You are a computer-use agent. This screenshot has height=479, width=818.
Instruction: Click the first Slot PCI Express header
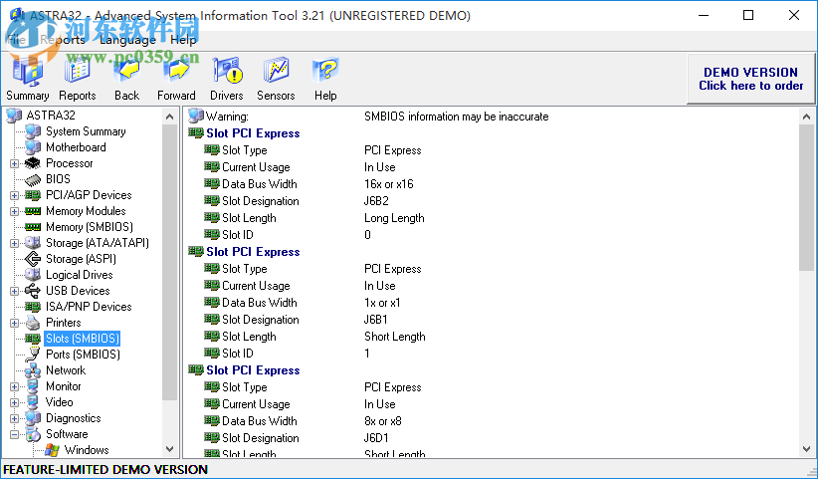pos(252,133)
